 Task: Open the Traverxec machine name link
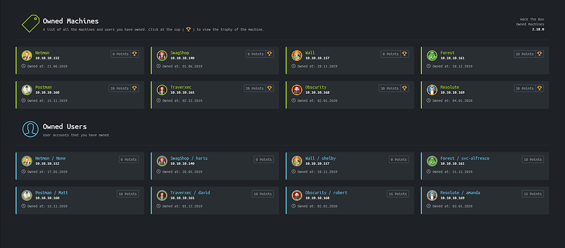(182, 87)
